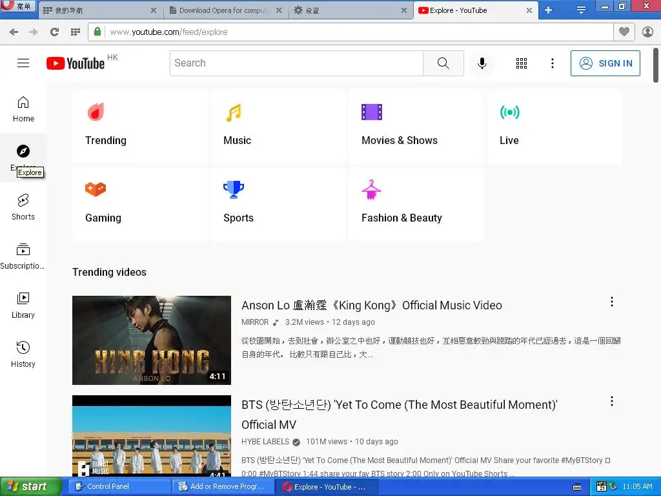Go back with the browser back arrow

pos(14,32)
